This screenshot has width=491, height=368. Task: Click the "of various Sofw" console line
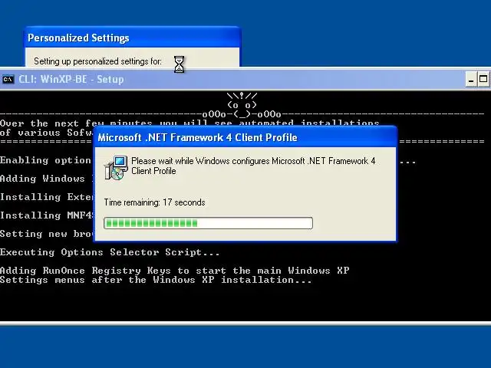point(46,133)
